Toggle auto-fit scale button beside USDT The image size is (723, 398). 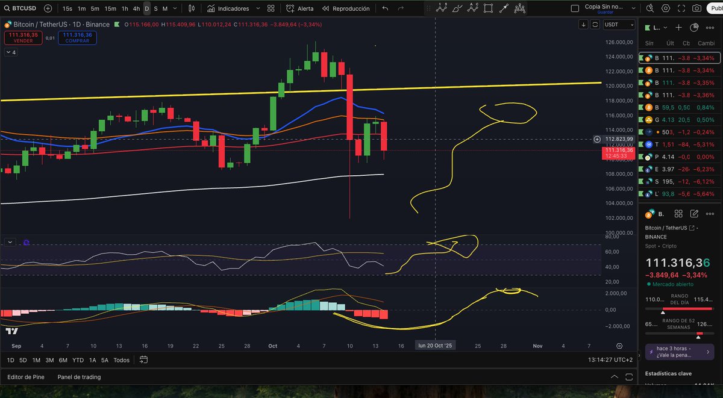click(x=595, y=25)
